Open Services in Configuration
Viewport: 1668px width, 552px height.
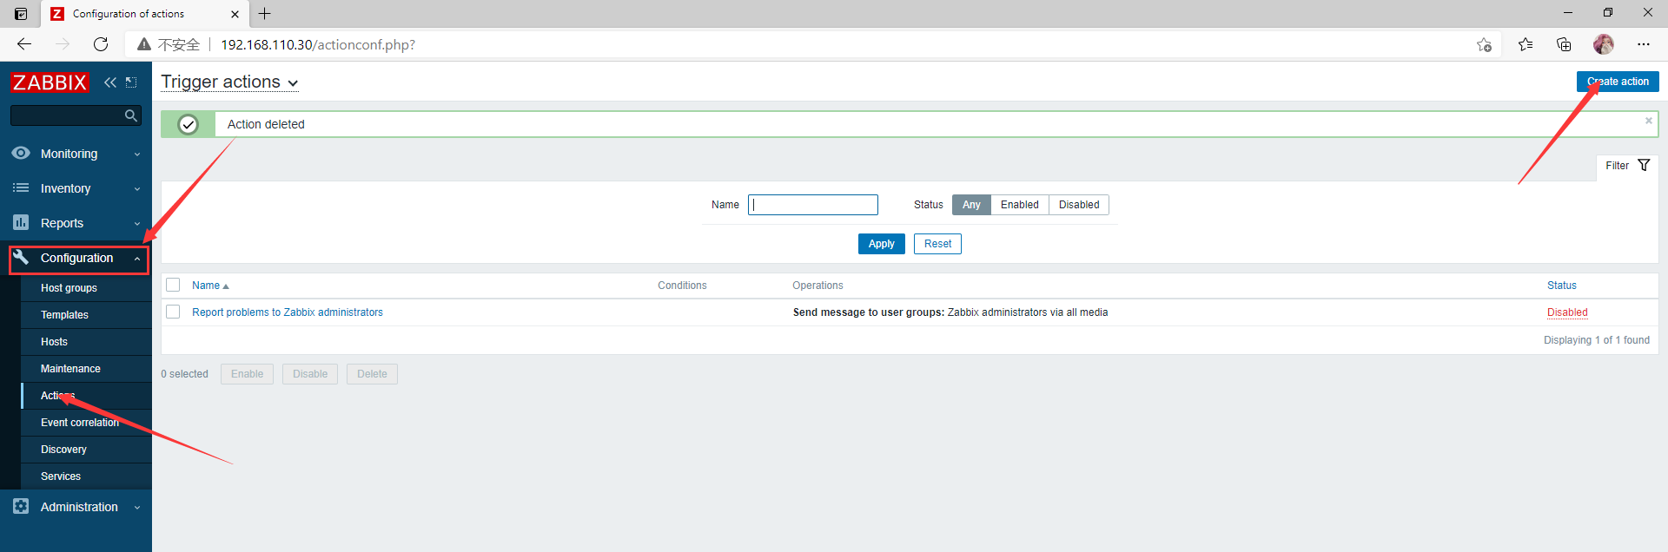[61, 476]
